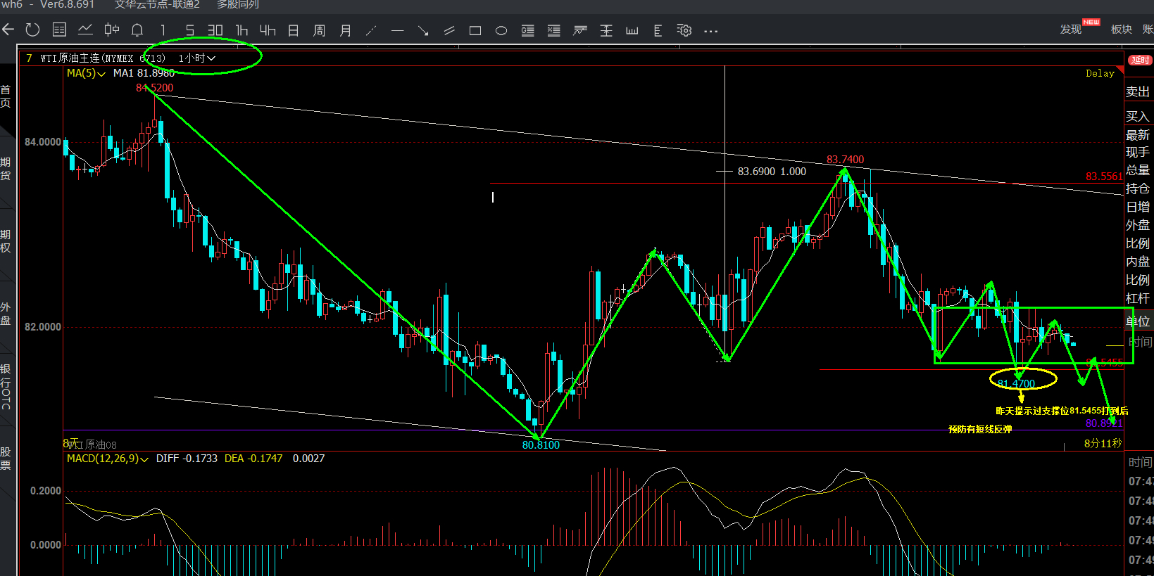This screenshot has width=1154, height=576.
Task: Click the 83.7400 high price label
Action: (x=845, y=160)
